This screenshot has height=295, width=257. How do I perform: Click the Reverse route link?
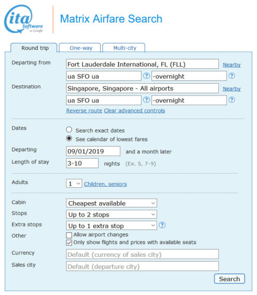click(84, 110)
